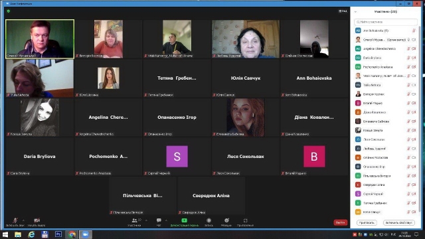Image resolution: width=425 pixels, height=239 pixels.
Task: Click the green encryption shield icon
Action: click(x=9, y=11)
